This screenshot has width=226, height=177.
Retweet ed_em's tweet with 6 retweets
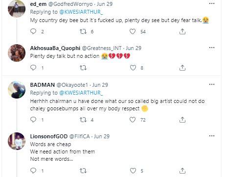coord(83,31)
